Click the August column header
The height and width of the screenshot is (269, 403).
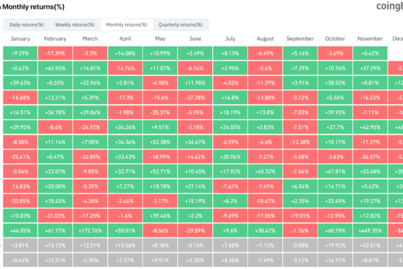coord(265,38)
